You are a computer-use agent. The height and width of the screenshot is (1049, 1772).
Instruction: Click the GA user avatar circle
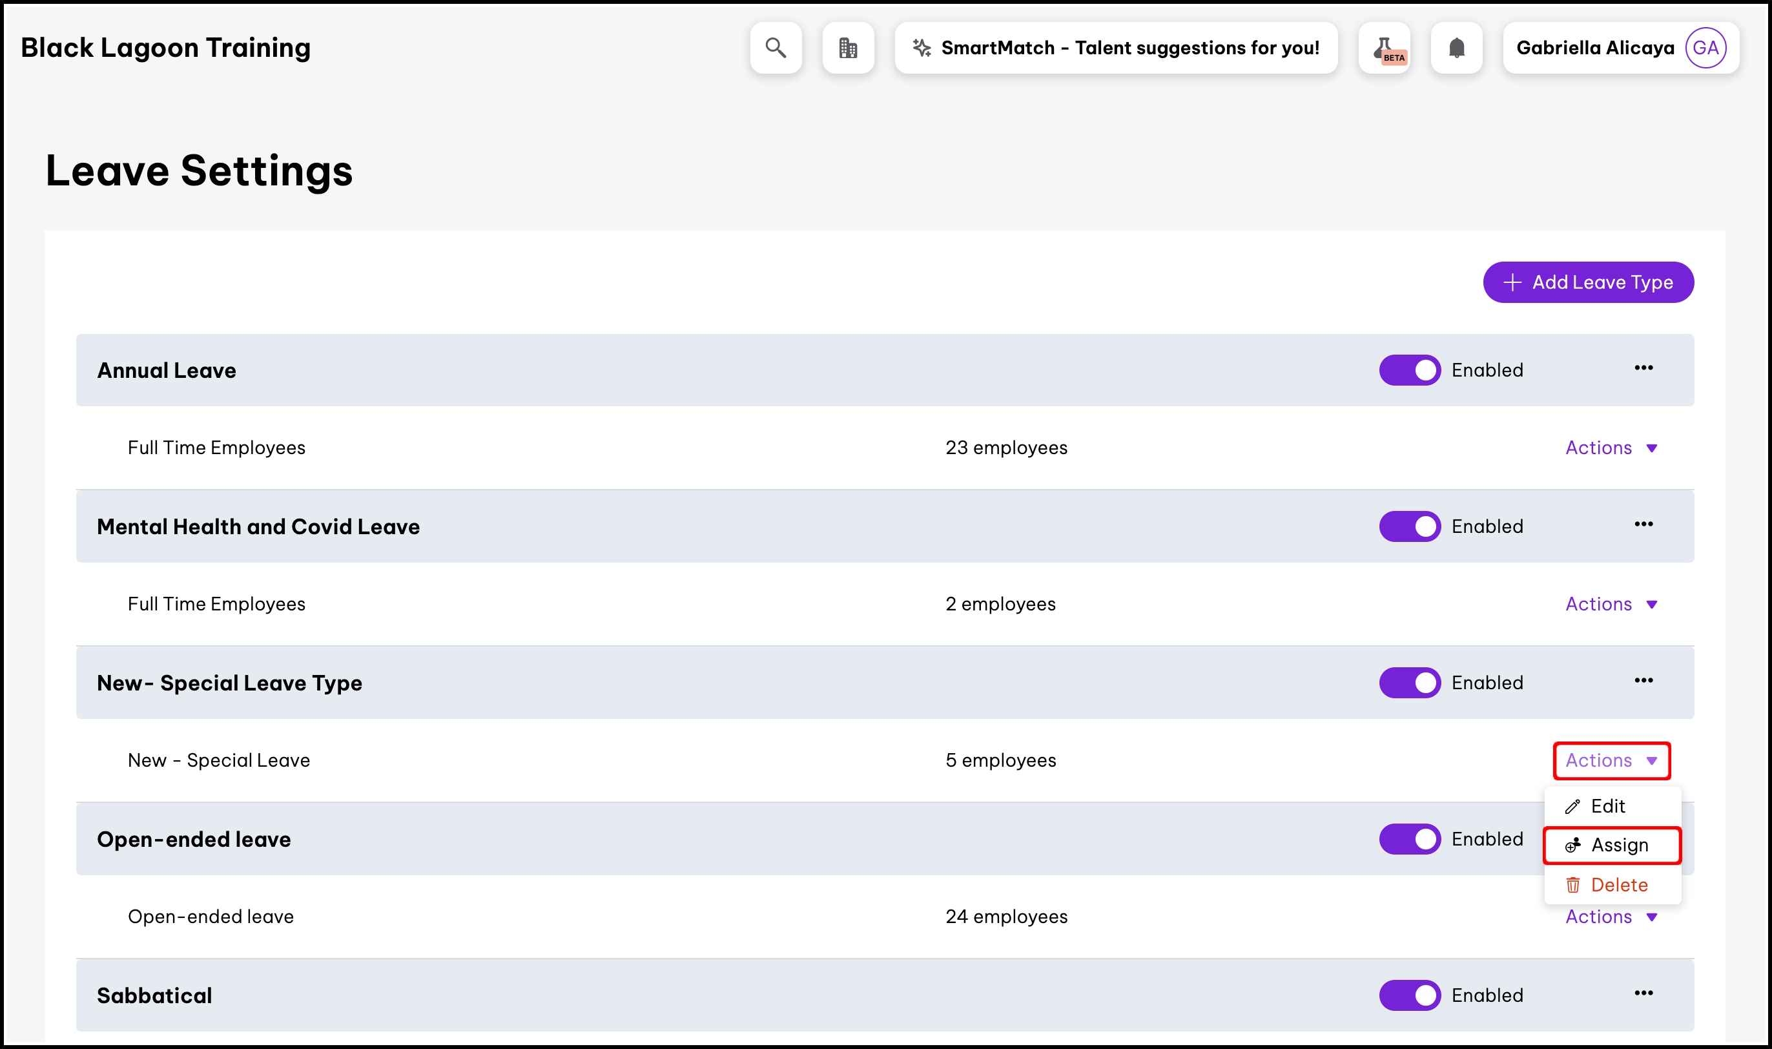tap(1705, 48)
